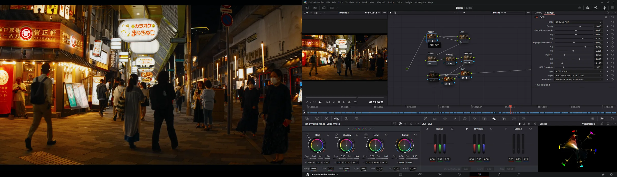Open the HDR method dropdown
Image resolution: width=617 pixels, height=177 pixels.
pyautogui.click(x=578, y=80)
